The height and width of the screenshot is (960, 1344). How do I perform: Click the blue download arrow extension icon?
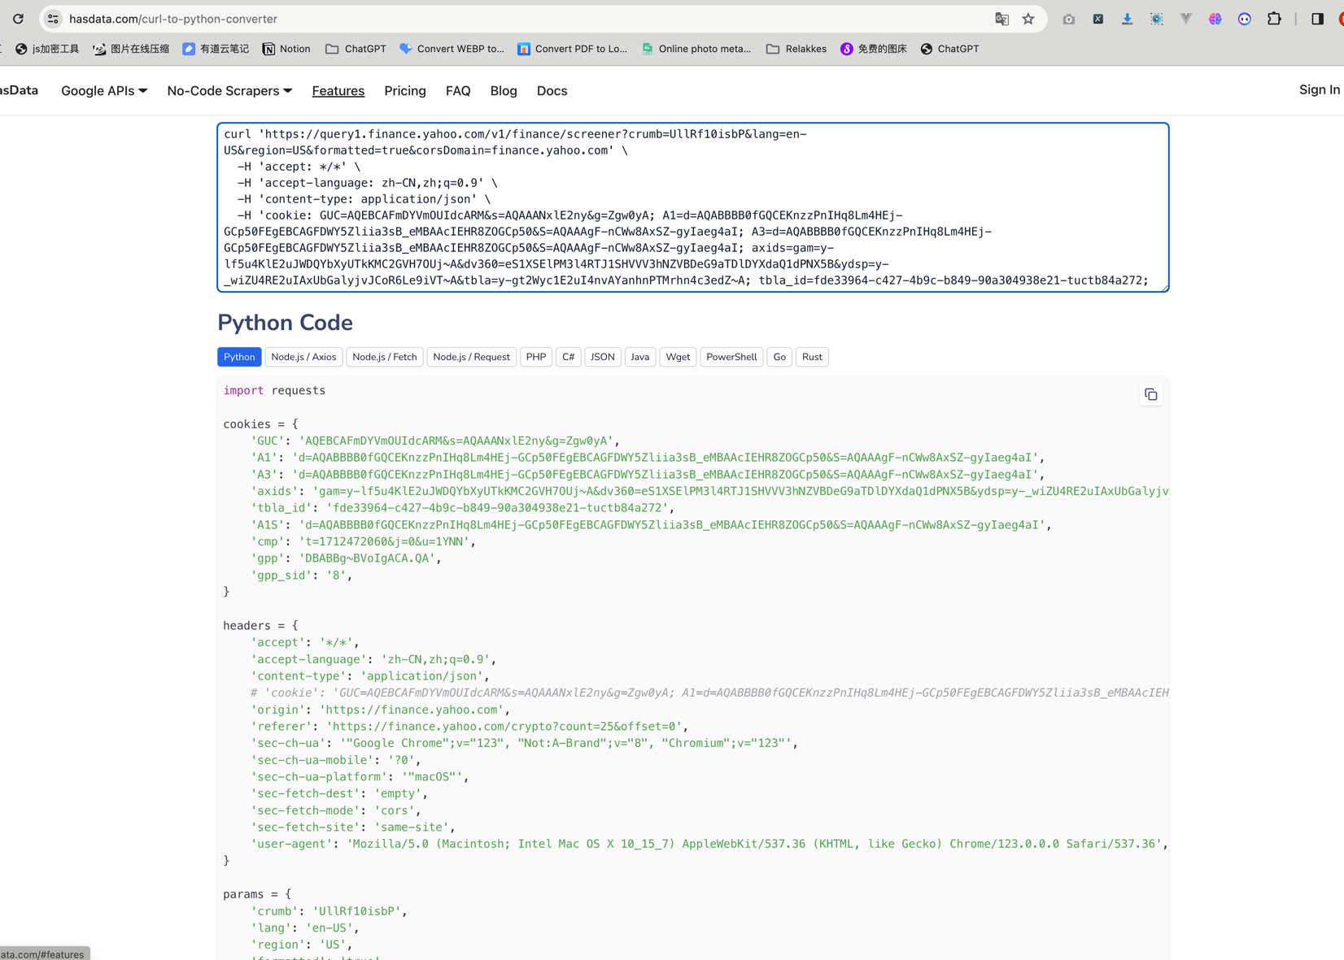tap(1127, 19)
